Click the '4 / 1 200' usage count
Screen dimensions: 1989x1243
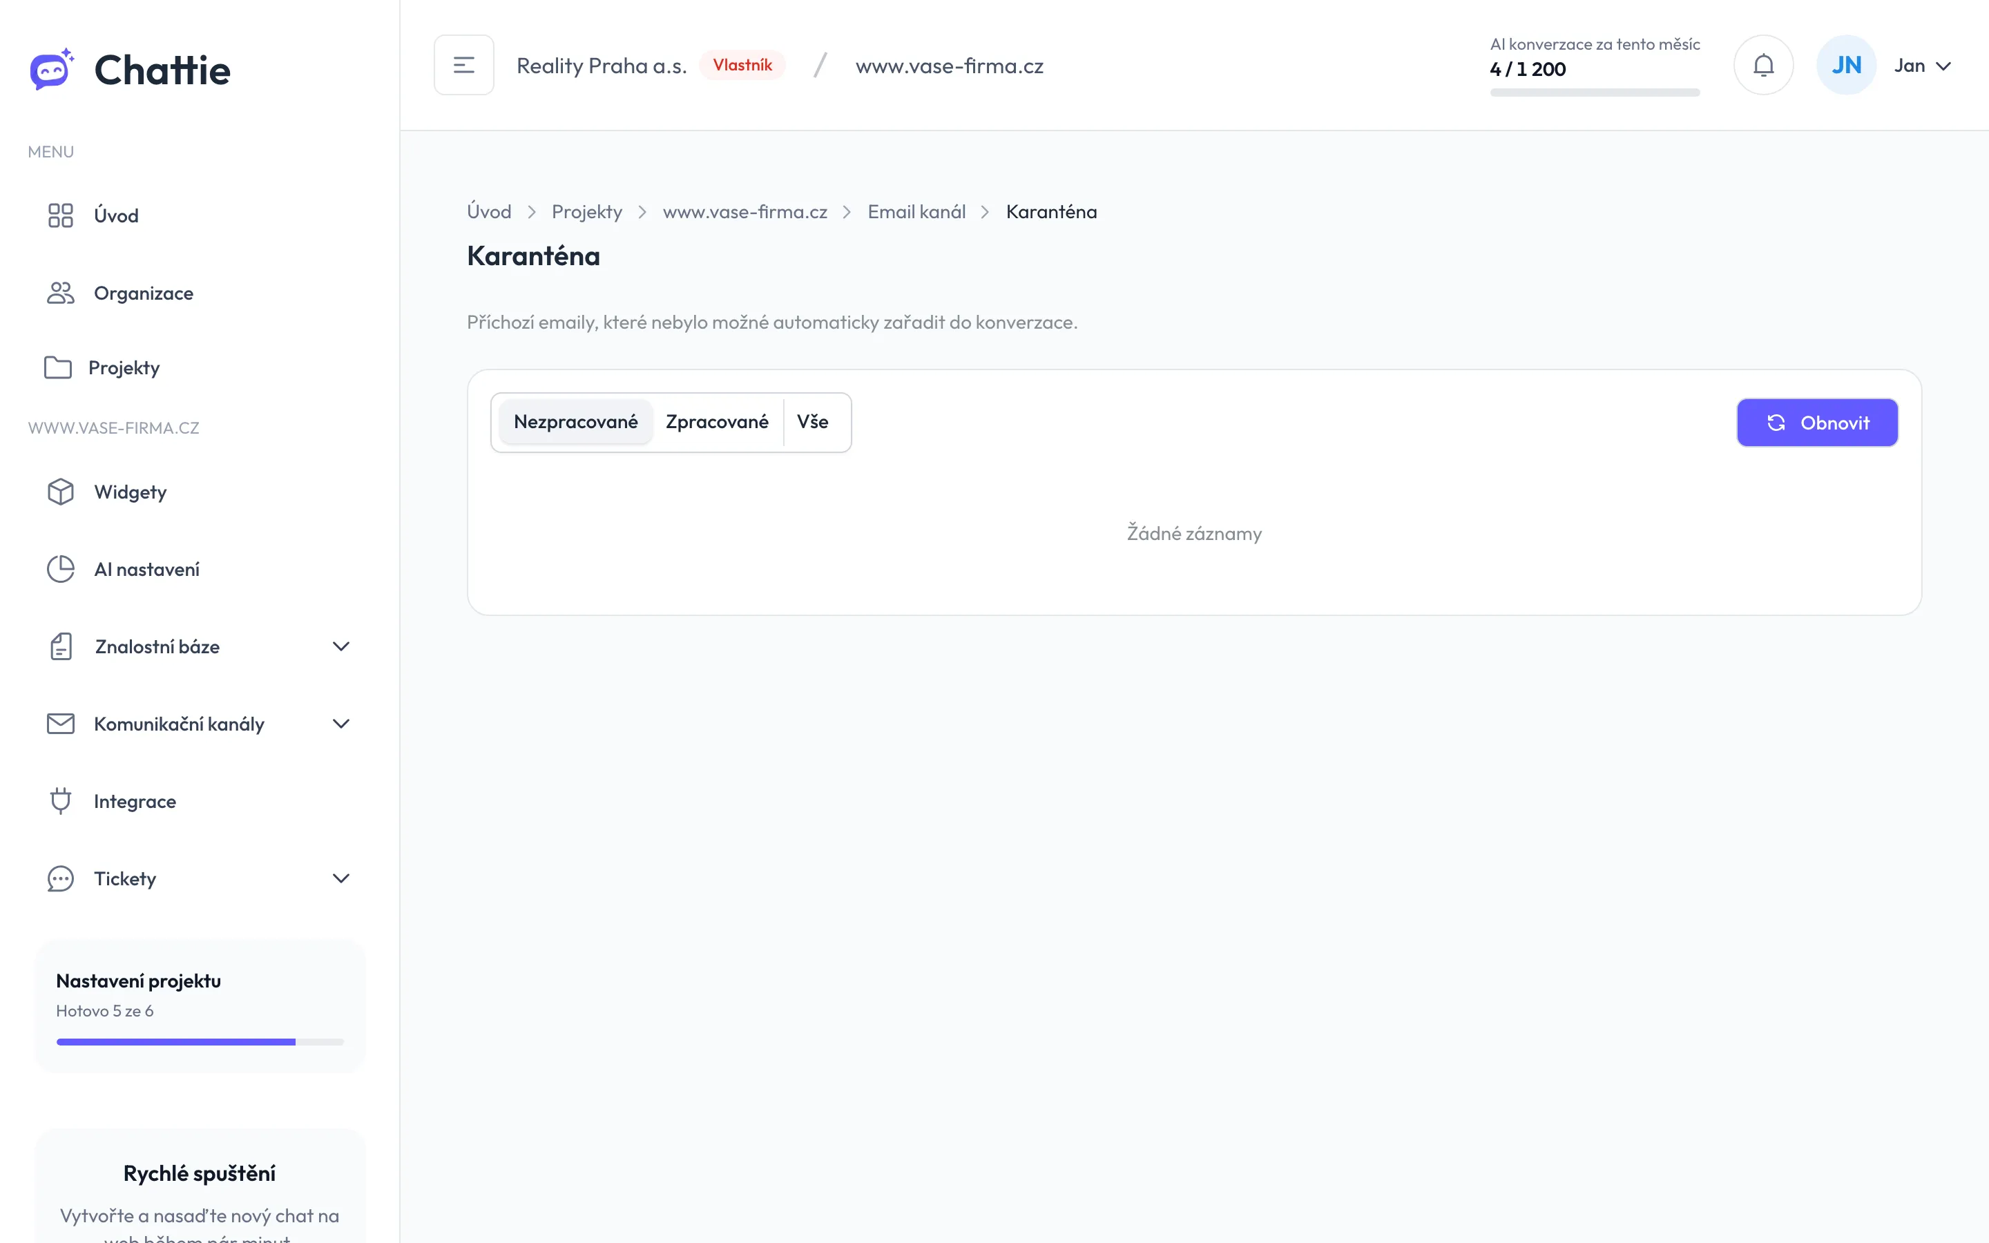[x=1528, y=69]
